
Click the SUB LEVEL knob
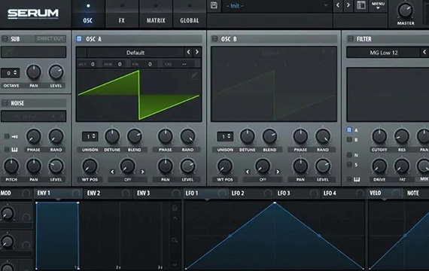[x=56, y=72]
